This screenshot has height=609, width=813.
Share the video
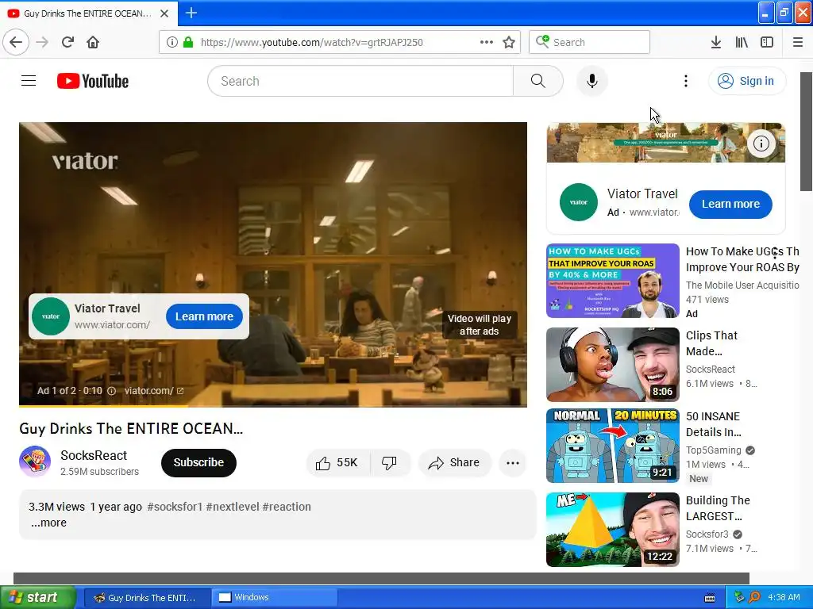coord(455,462)
